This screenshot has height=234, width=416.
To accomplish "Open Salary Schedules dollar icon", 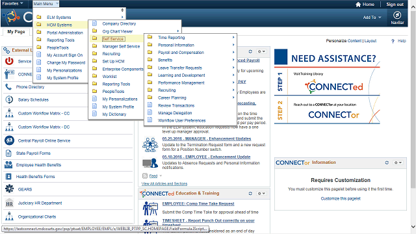I will click(x=9, y=99).
